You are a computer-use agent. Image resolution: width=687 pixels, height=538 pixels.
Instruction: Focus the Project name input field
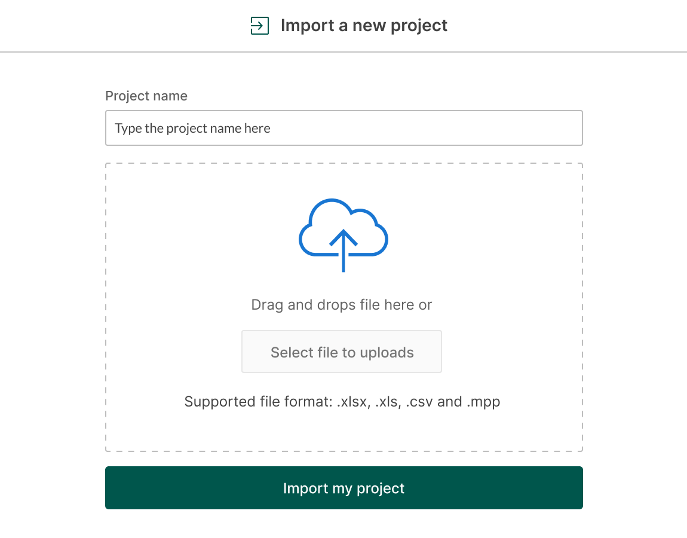click(343, 128)
